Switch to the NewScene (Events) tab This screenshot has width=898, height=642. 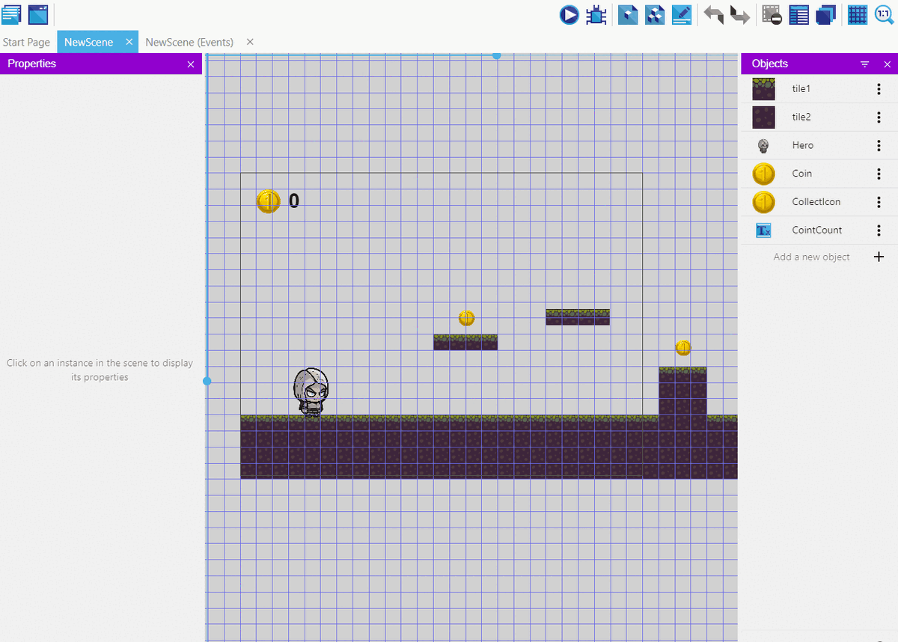coord(189,43)
